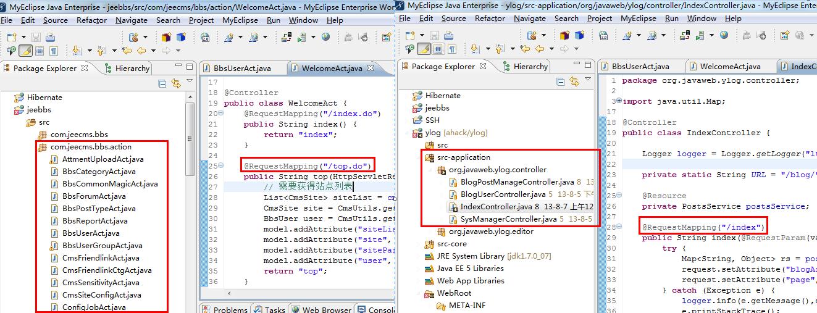Click the Save icon in left window toolbar
Image resolution: width=817 pixels, height=313 pixels.
click(36, 38)
